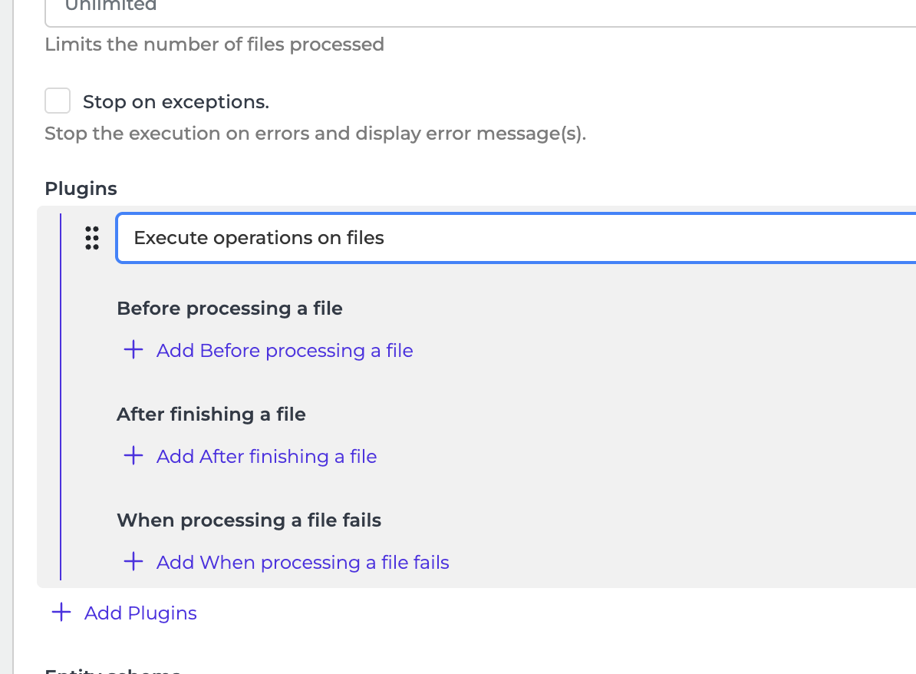Enable the Stop on exceptions checkbox

(58, 101)
